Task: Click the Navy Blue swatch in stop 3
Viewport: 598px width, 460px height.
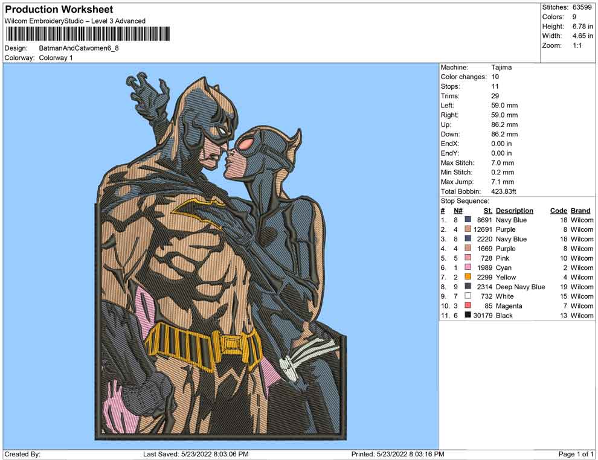Action: click(x=468, y=238)
